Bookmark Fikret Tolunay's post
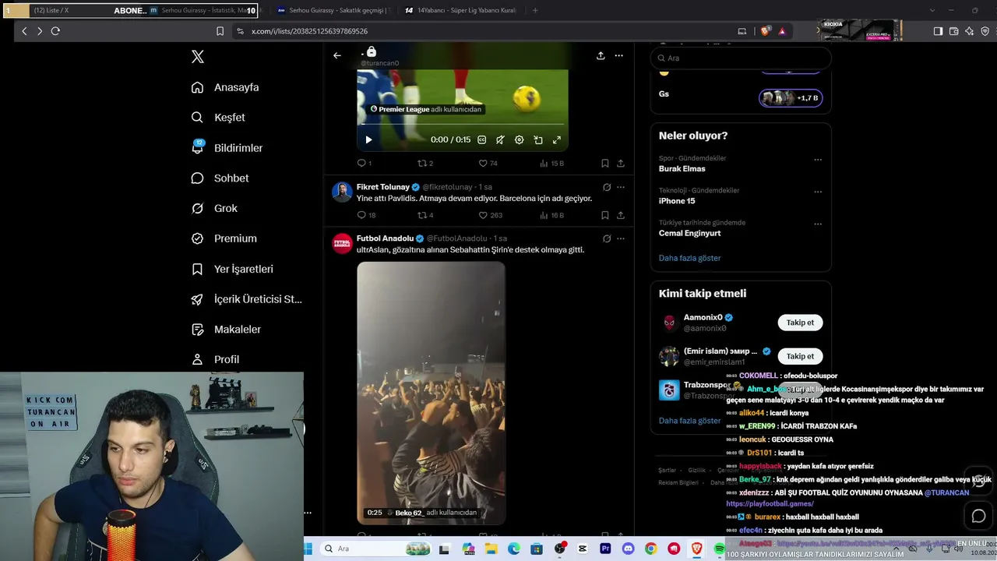The width and height of the screenshot is (997, 561). coord(604,215)
